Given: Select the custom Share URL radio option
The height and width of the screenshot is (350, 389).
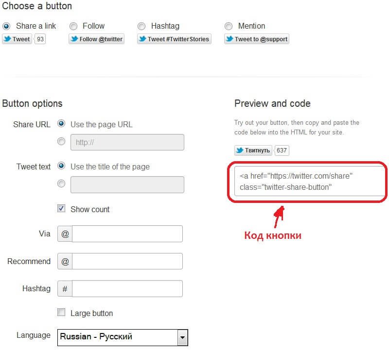Looking at the screenshot, I should pyautogui.click(x=61, y=142).
